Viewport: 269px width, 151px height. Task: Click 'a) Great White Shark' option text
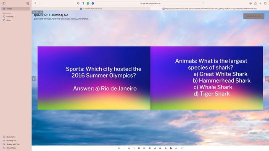point(220,74)
